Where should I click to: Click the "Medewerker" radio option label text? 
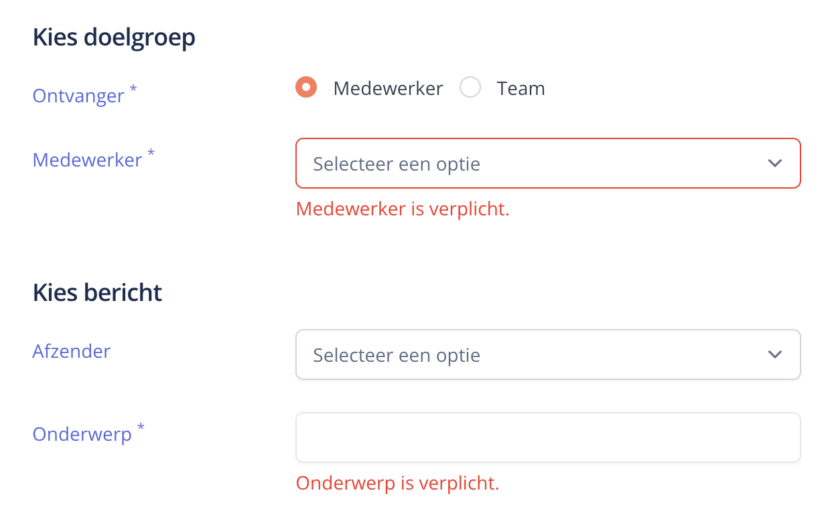coord(388,88)
